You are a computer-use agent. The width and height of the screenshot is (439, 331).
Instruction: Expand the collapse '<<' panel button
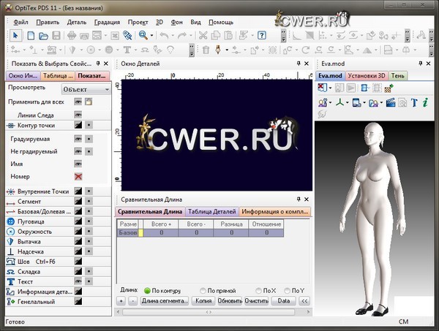pyautogui.click(x=304, y=301)
